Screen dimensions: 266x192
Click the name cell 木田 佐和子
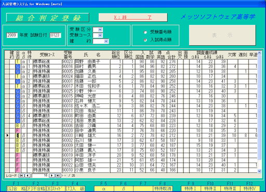pyautogui.click(x=92, y=86)
